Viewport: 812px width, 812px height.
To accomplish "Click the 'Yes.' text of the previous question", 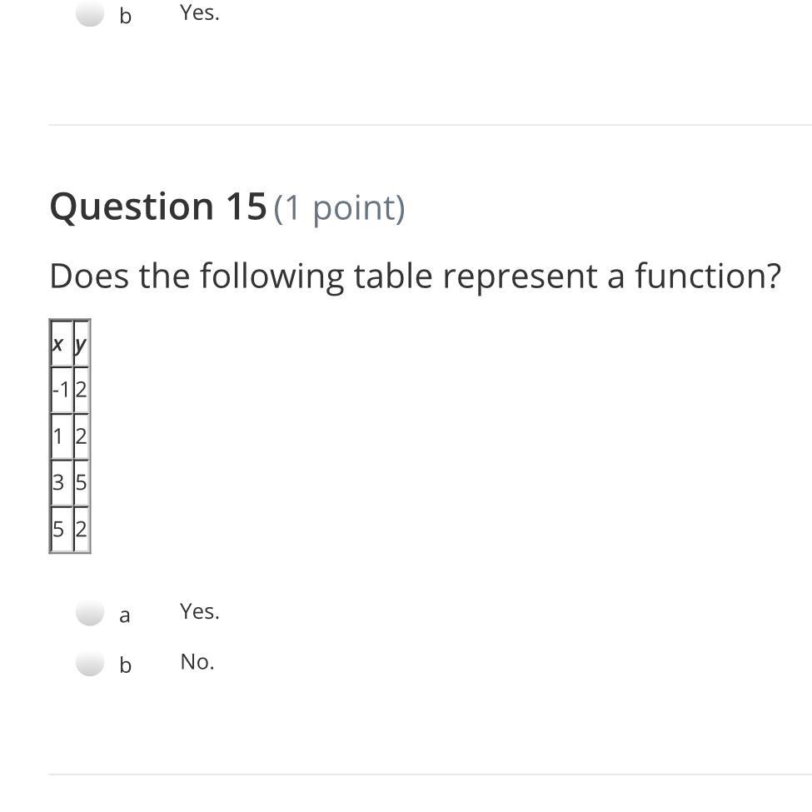I will pos(199,13).
